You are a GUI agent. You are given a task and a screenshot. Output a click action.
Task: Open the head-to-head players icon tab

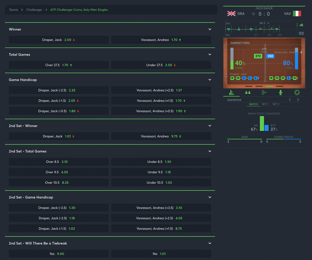[x=248, y=93]
